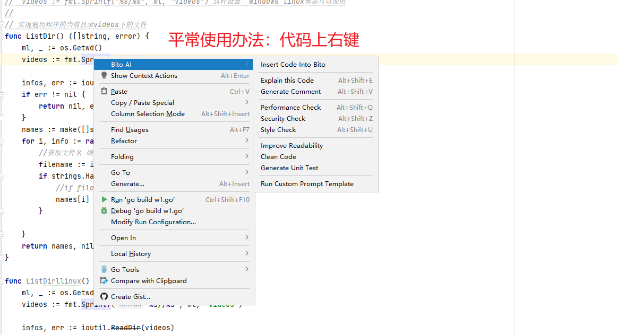The height and width of the screenshot is (335, 617).
Task: Click the ListDir function name in code
Action: tap(40, 36)
